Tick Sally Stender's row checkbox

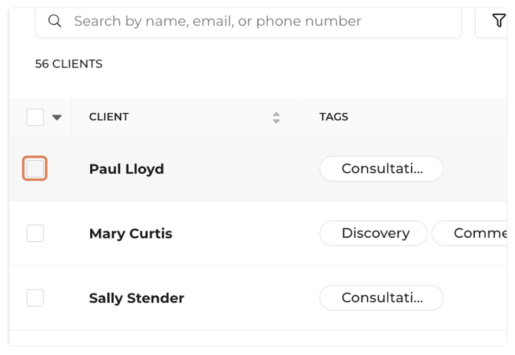35,298
